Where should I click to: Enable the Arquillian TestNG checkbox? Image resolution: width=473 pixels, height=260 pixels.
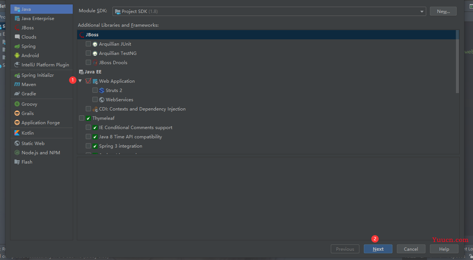click(x=88, y=53)
